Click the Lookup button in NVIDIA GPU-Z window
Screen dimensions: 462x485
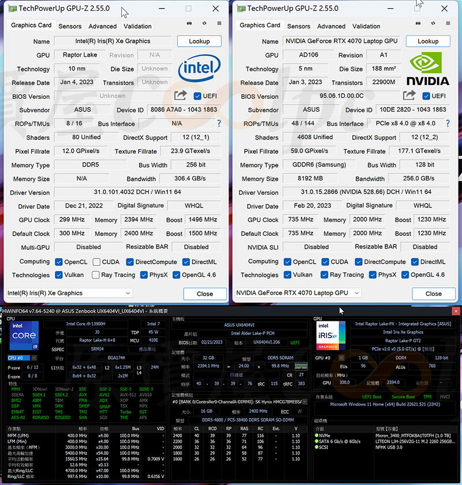pos(428,41)
